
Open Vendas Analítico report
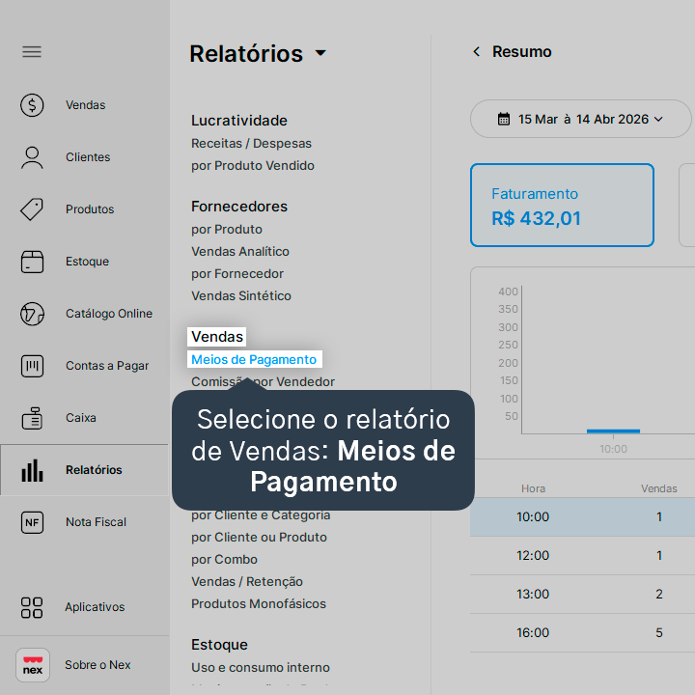(240, 252)
